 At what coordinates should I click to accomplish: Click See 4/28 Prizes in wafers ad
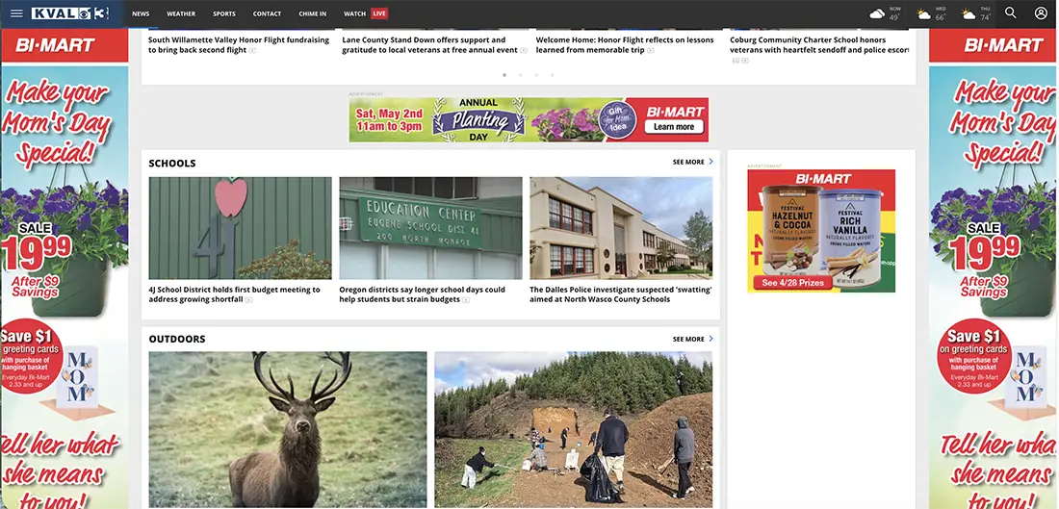click(793, 283)
